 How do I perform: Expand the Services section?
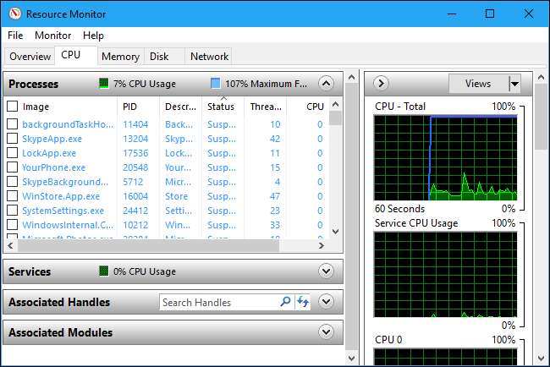pyautogui.click(x=327, y=271)
